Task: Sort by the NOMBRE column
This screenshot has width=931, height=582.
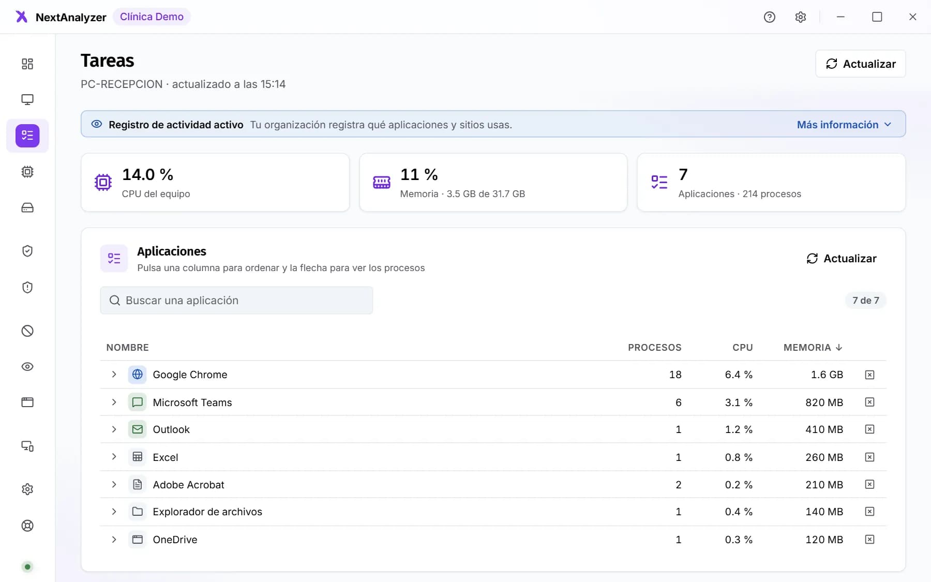Action: click(x=127, y=348)
